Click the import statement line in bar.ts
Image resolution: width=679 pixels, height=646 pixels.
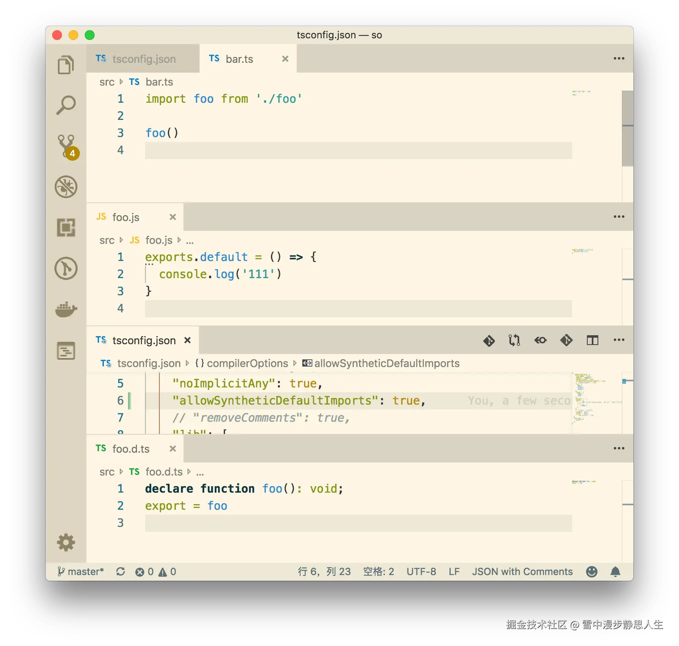click(223, 99)
